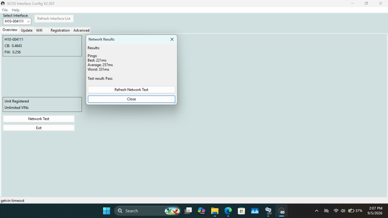The image size is (388, 218).
Task: Switch to the Advanced tab
Action: (x=81, y=30)
